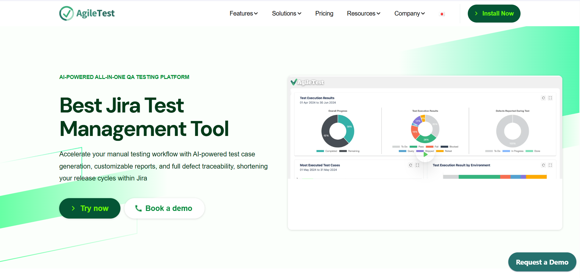Click the '01 May 2024 to 31 May 2024' date
Viewport: 580px width, 278px height.
coord(318,170)
